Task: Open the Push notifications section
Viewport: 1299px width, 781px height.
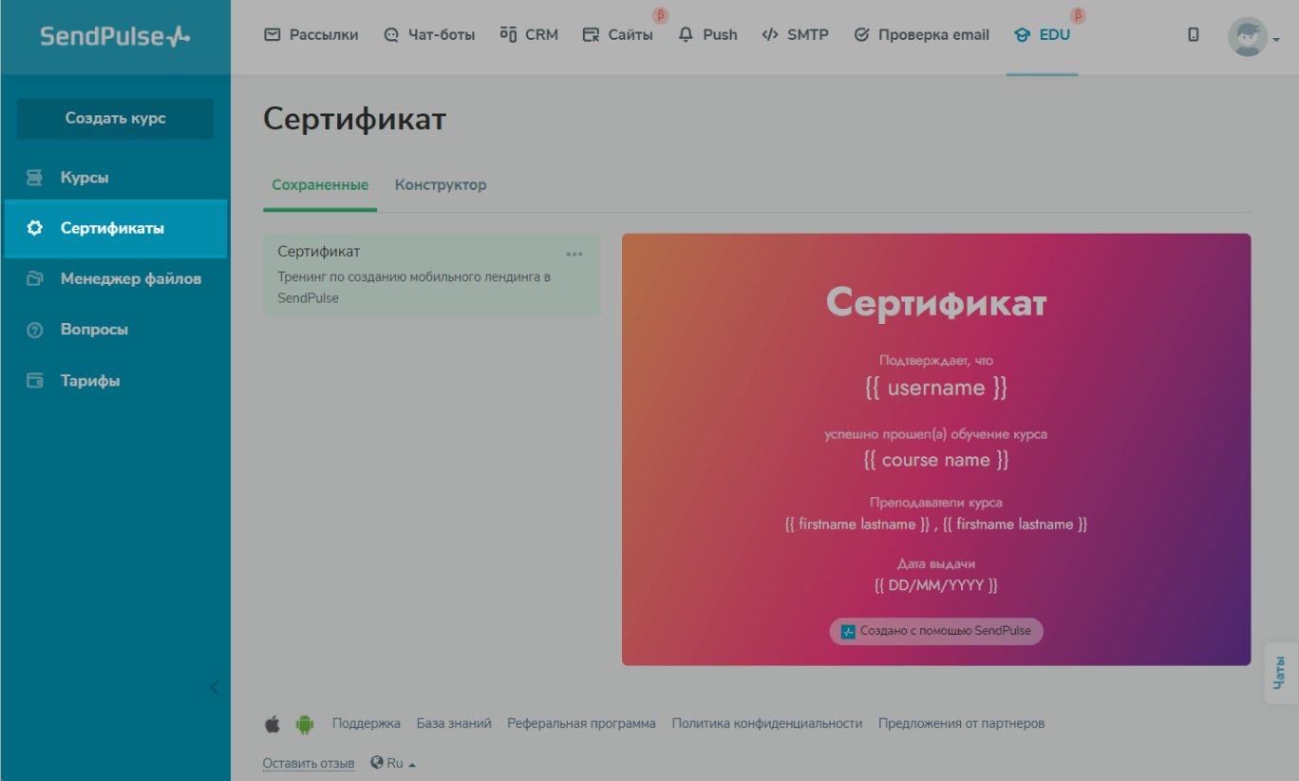Action: point(707,35)
